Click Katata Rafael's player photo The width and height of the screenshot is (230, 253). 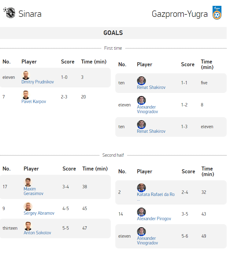(141, 188)
